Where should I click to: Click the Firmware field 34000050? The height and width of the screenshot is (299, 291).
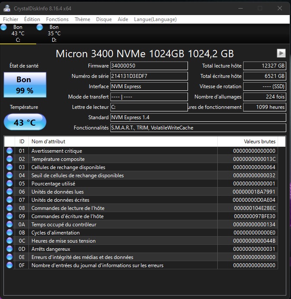pyautogui.click(x=149, y=66)
